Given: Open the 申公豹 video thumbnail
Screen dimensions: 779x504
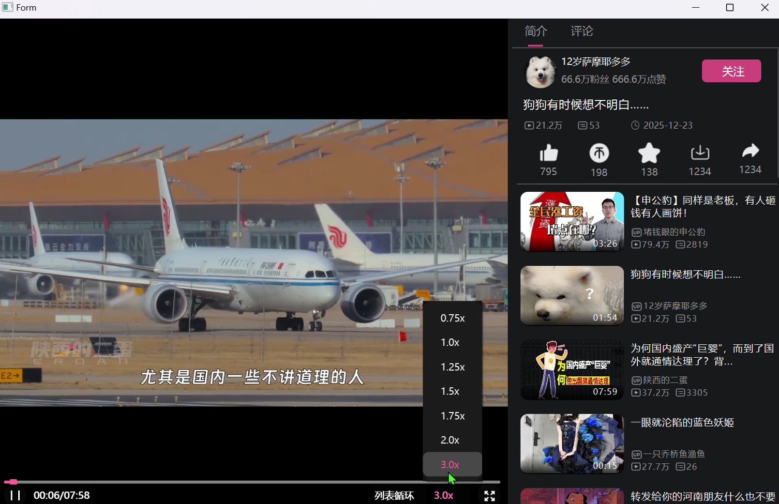Looking at the screenshot, I should coord(572,222).
